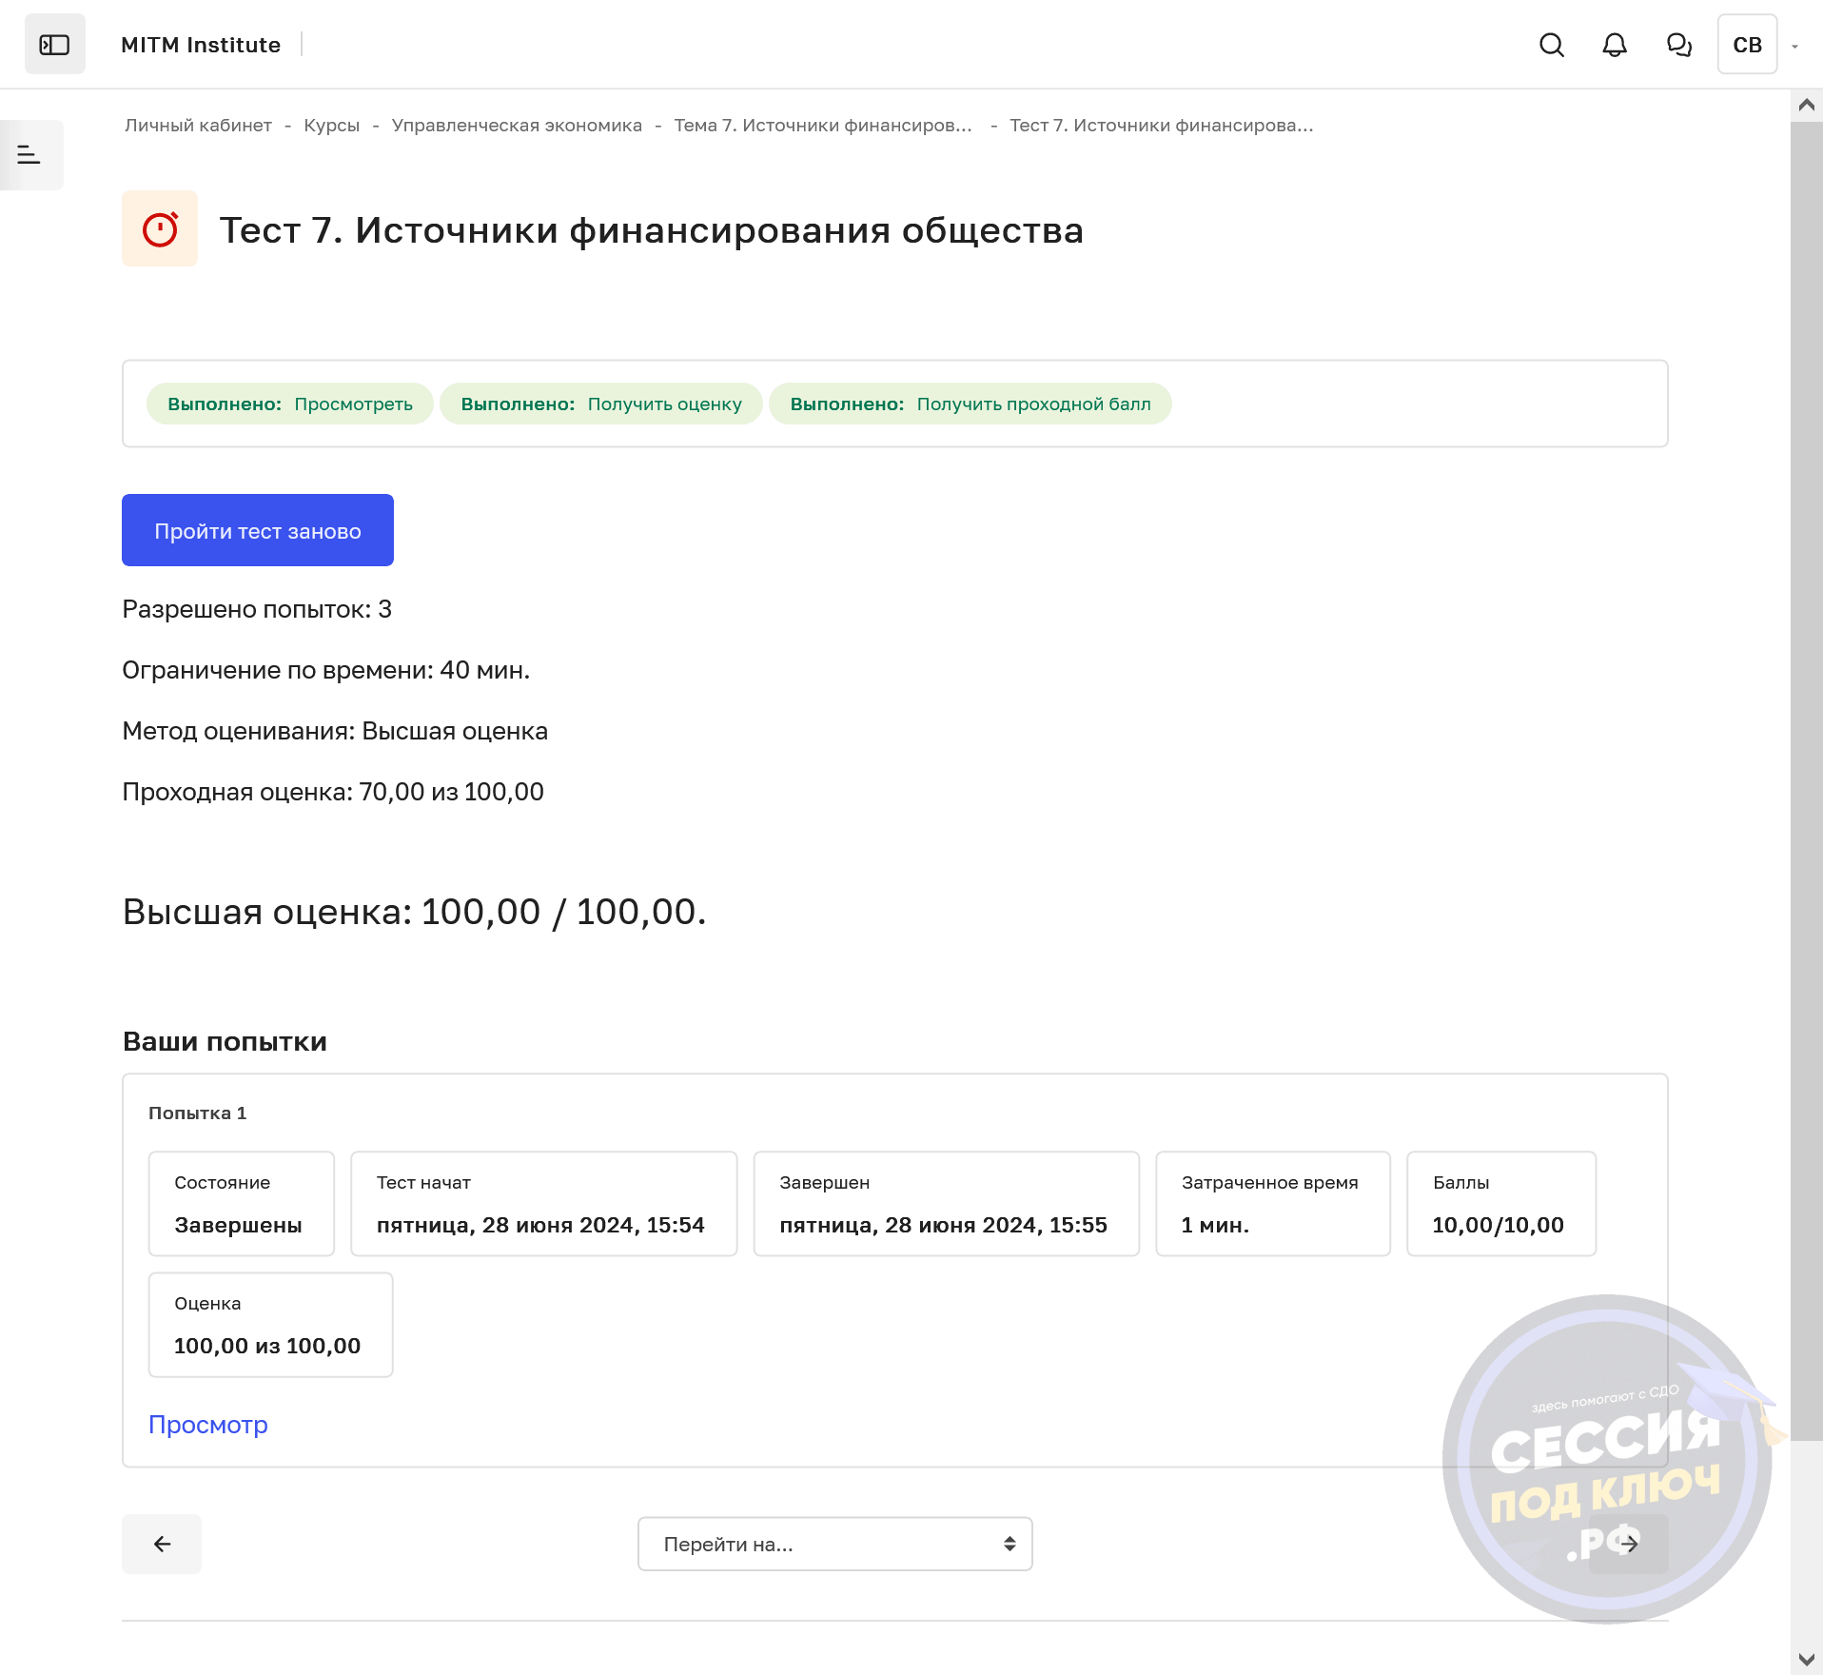Click the MITM Institute site title
Image resolution: width=1823 pixels, height=1675 pixels.
(201, 45)
